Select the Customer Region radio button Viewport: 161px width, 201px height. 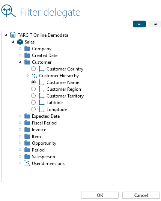(33, 89)
